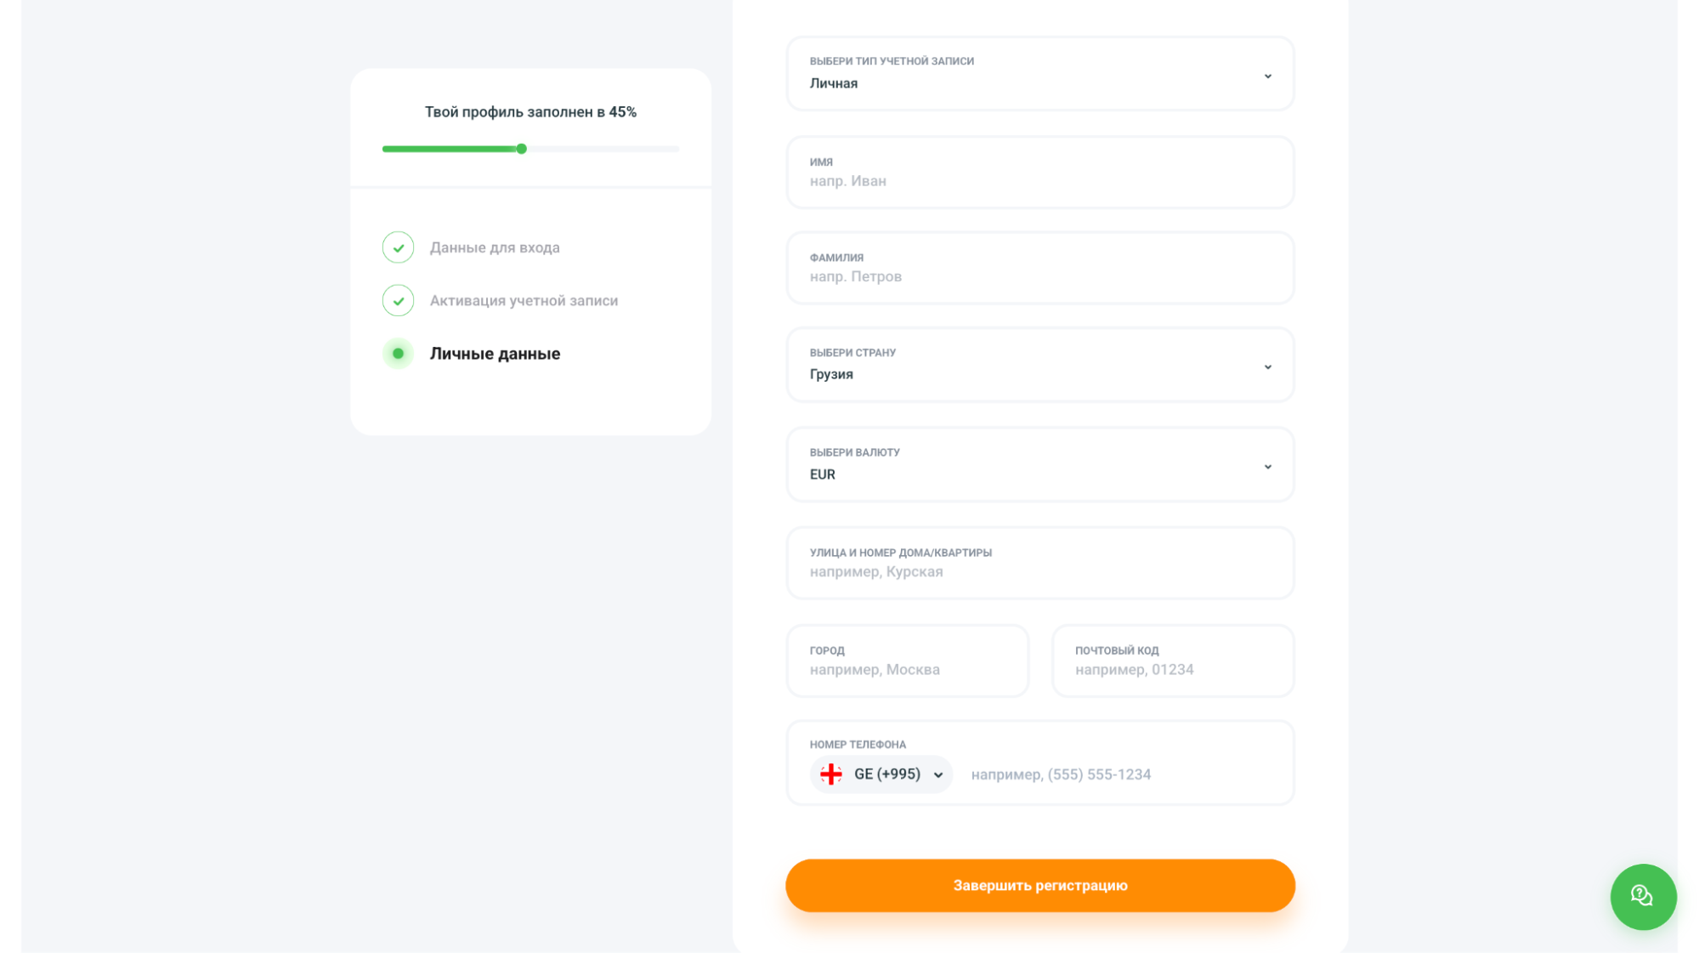Focus the Фамилия input field
1699x953 pixels.
(x=1039, y=268)
